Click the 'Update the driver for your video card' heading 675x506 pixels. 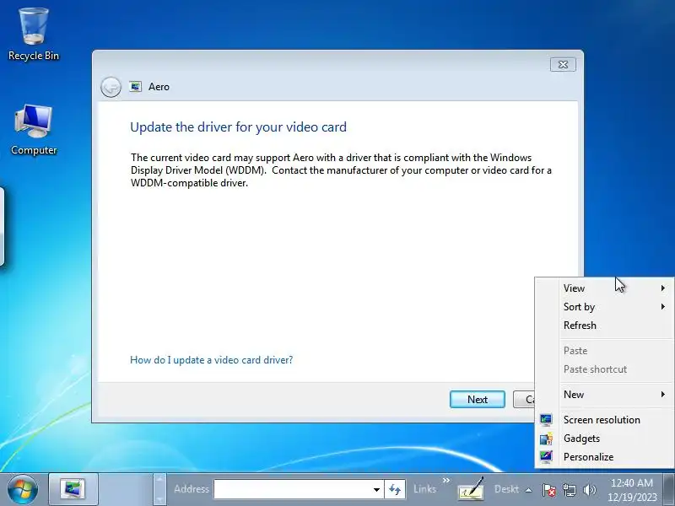pos(238,127)
